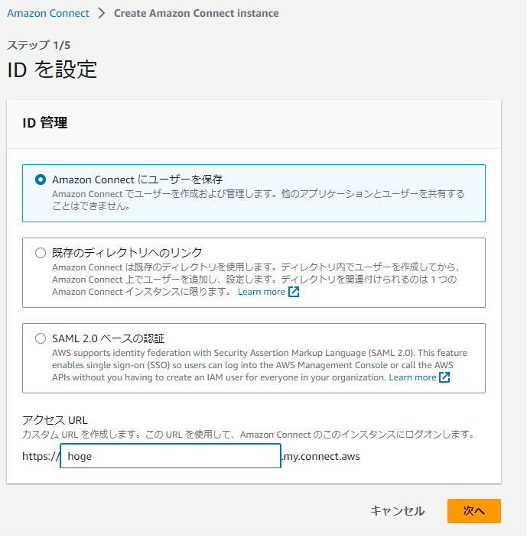The image size is (527, 537).
Task: Click the .my.connect.aws domain suffix text
Action: coord(321,456)
